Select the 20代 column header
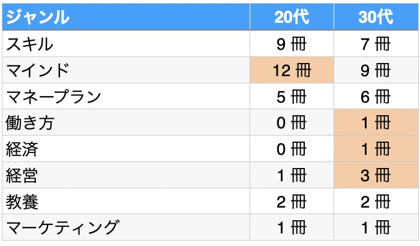 (x=292, y=17)
